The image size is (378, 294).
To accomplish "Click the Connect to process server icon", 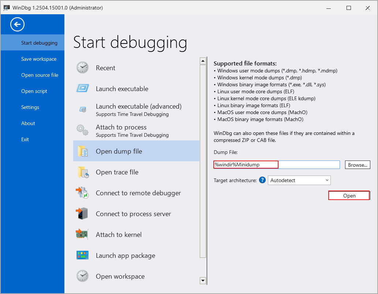I will 82,214.
